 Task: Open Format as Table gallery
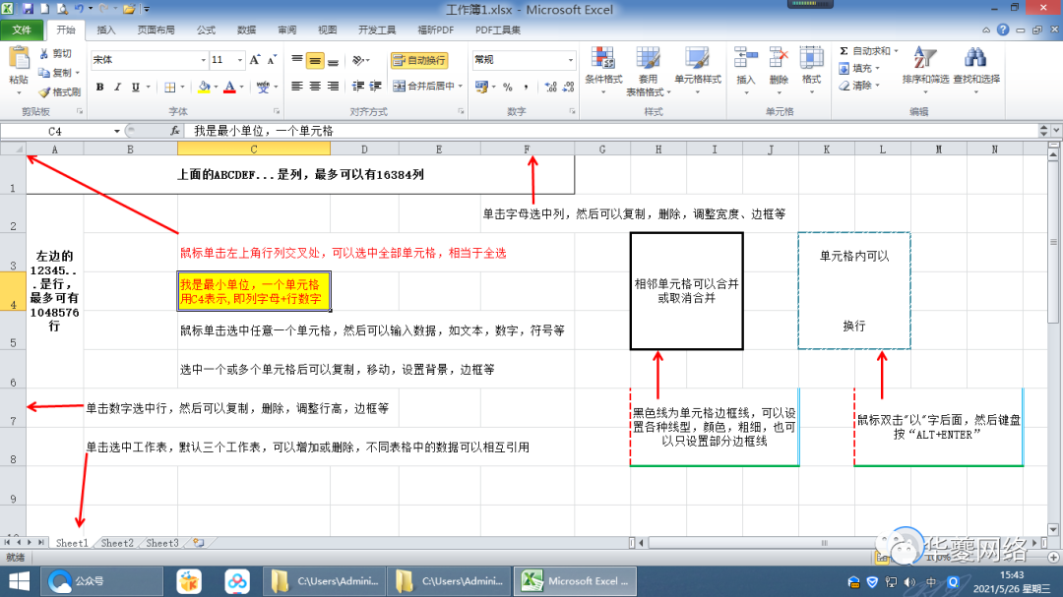tap(648, 71)
